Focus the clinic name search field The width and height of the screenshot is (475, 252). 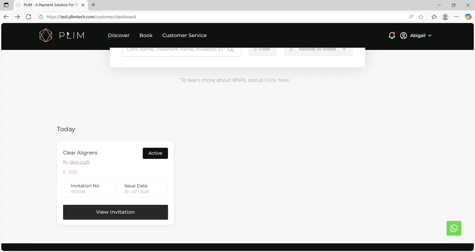coord(181,50)
